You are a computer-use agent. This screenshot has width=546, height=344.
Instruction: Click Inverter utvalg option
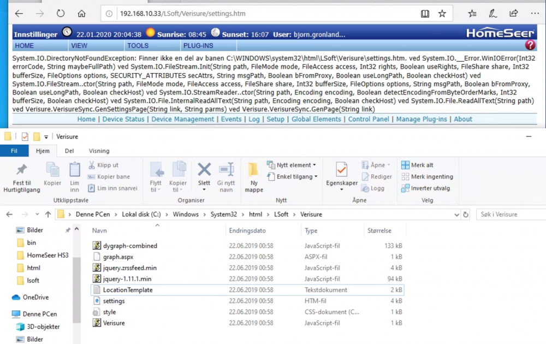click(426, 188)
